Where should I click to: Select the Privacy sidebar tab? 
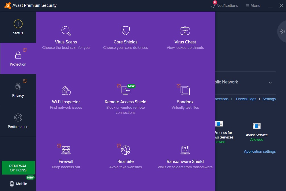coord(18,90)
